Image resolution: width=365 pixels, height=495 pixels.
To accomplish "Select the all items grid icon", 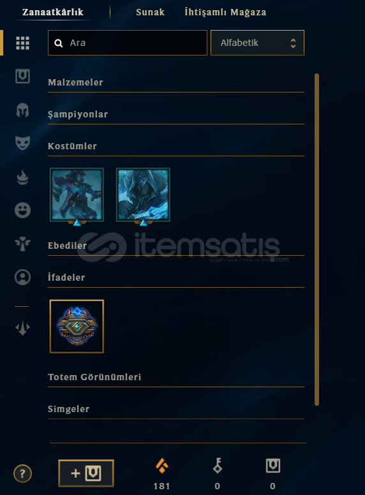I will 22,43.
